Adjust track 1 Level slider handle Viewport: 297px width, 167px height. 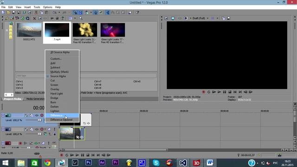pyautogui.click(x=39, y=120)
